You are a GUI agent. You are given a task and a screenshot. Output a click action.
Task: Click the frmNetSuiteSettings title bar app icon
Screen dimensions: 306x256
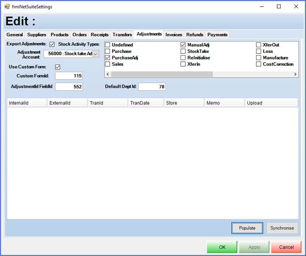7,7
